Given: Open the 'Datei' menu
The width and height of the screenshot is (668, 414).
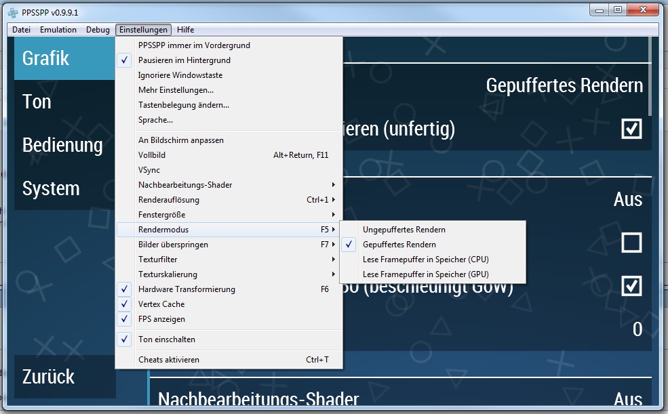Looking at the screenshot, I should click(22, 30).
